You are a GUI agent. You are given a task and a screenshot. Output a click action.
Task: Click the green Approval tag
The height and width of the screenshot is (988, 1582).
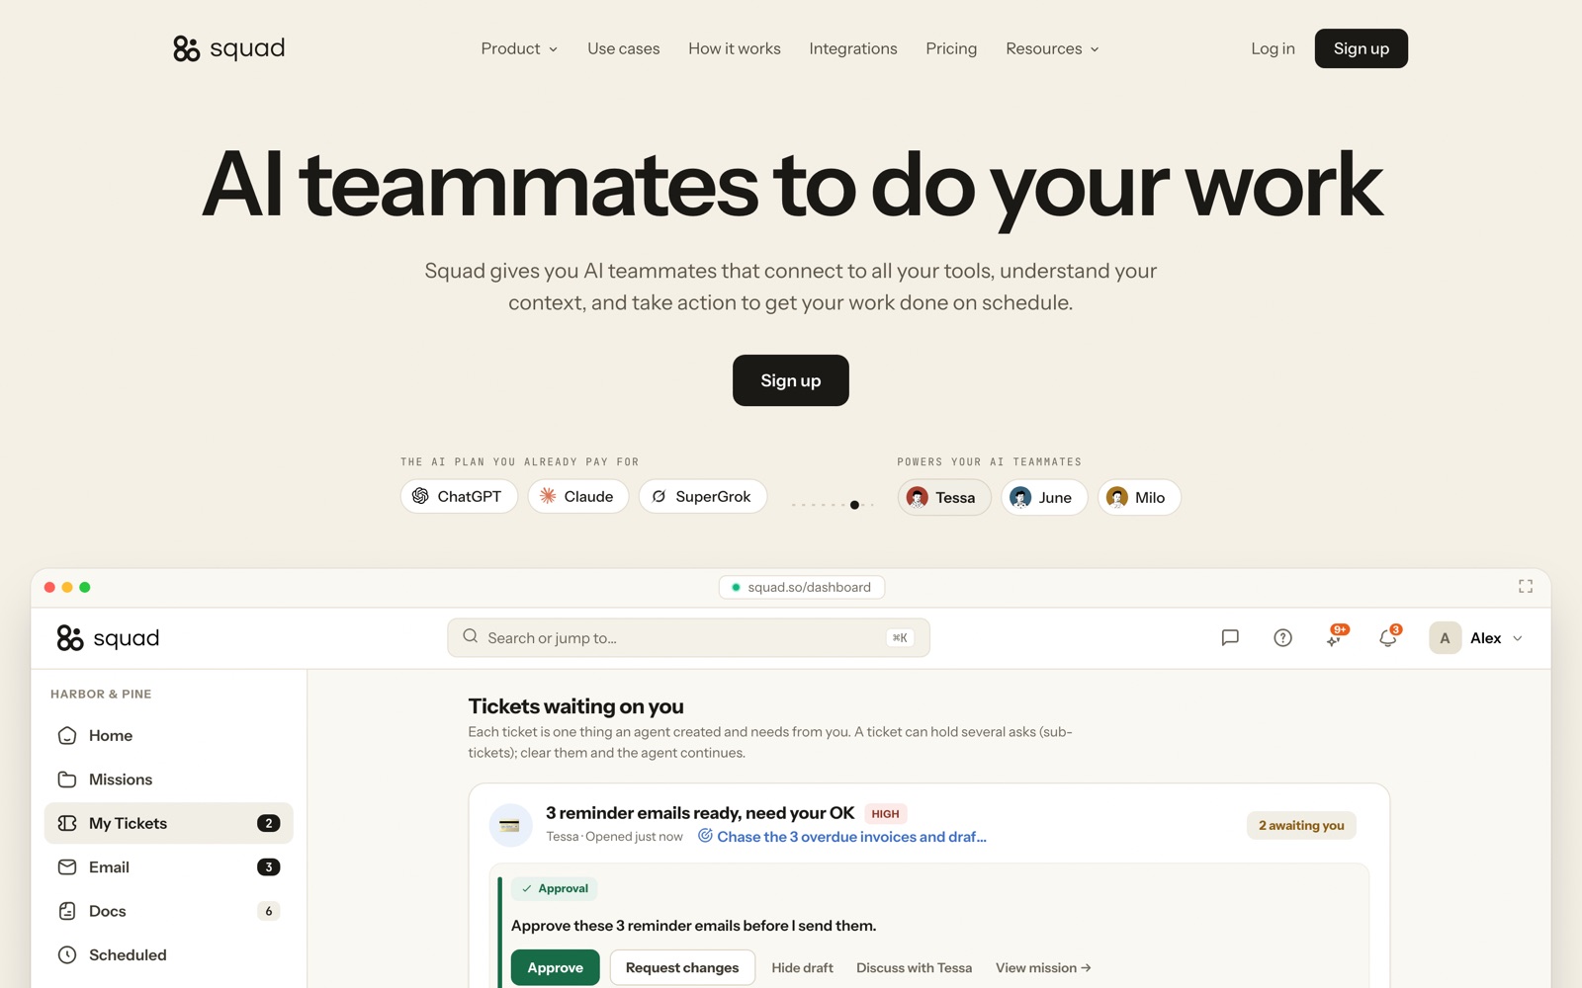coord(555,888)
